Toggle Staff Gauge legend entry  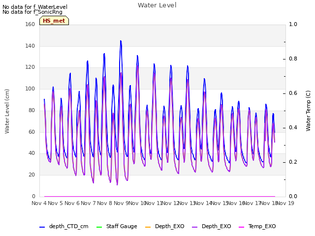click(117, 226)
